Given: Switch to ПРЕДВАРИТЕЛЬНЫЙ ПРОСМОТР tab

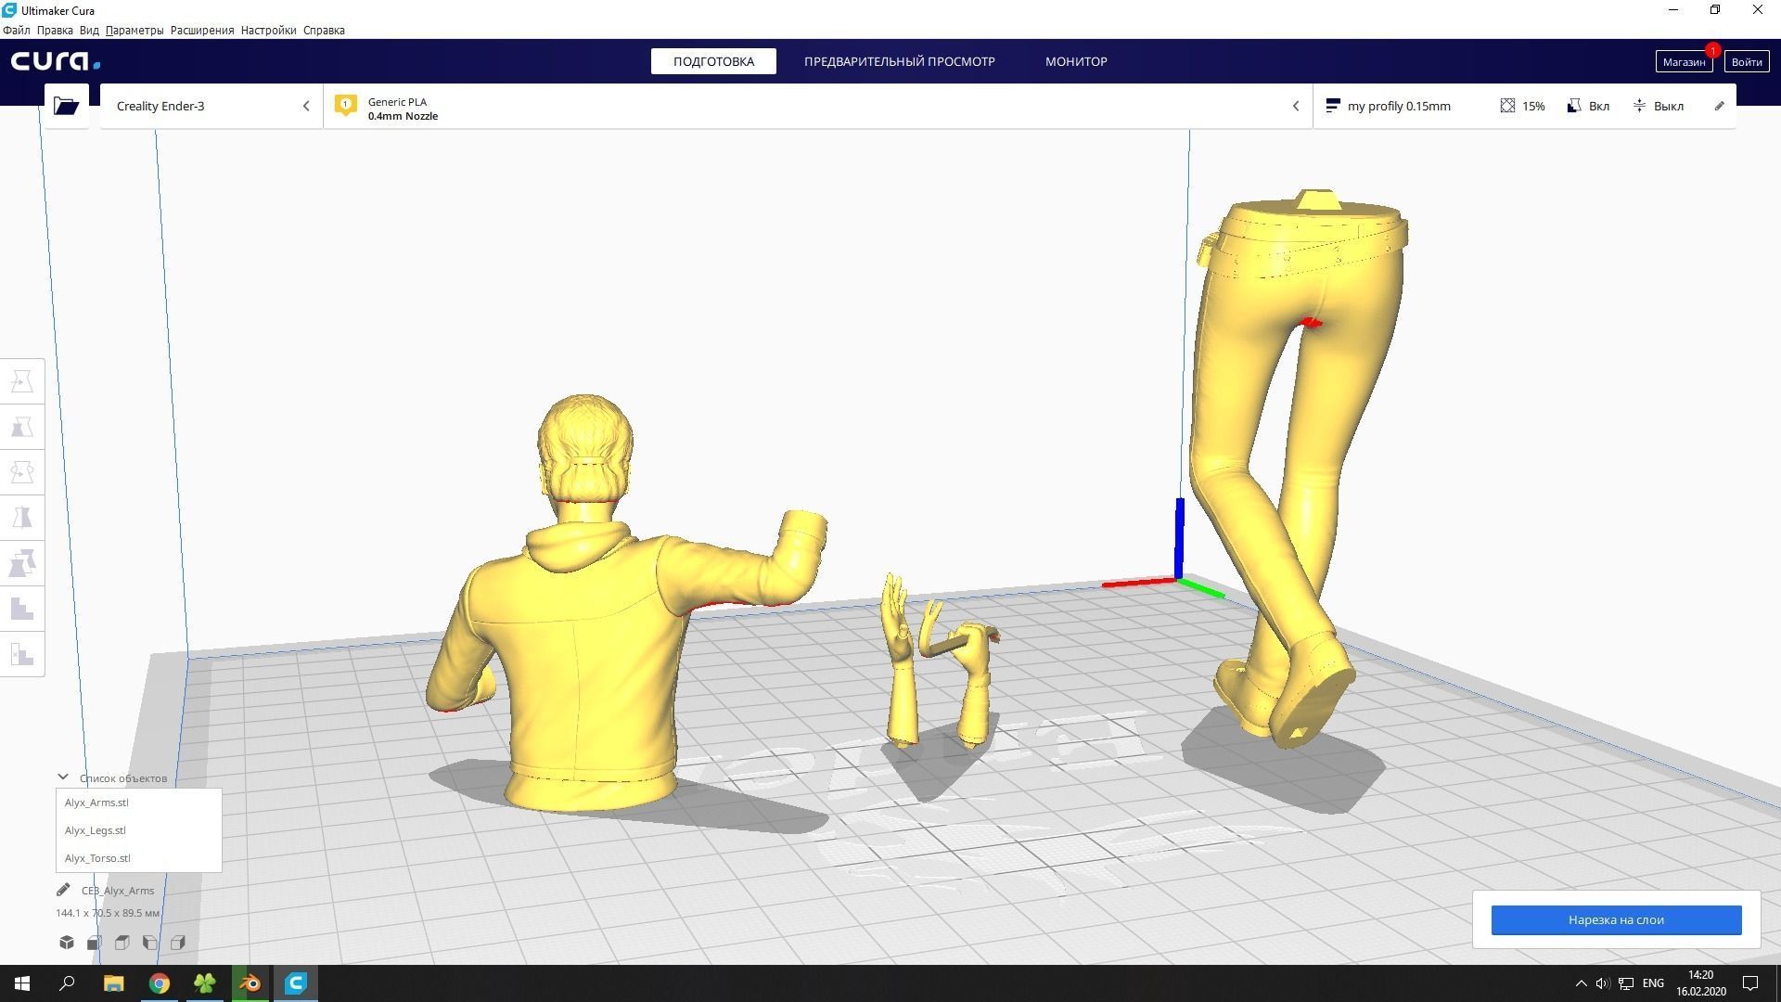Looking at the screenshot, I should pyautogui.click(x=899, y=61).
